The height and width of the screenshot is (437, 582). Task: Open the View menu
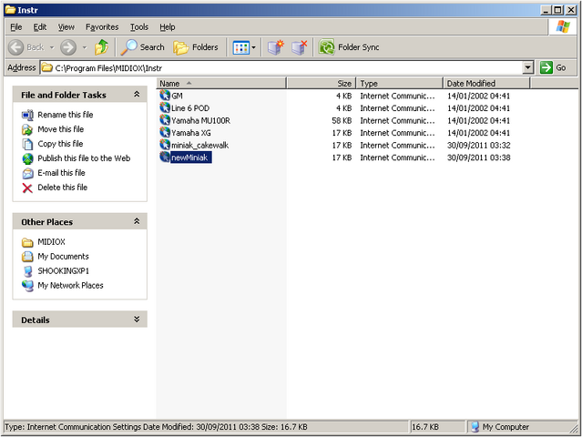(66, 27)
